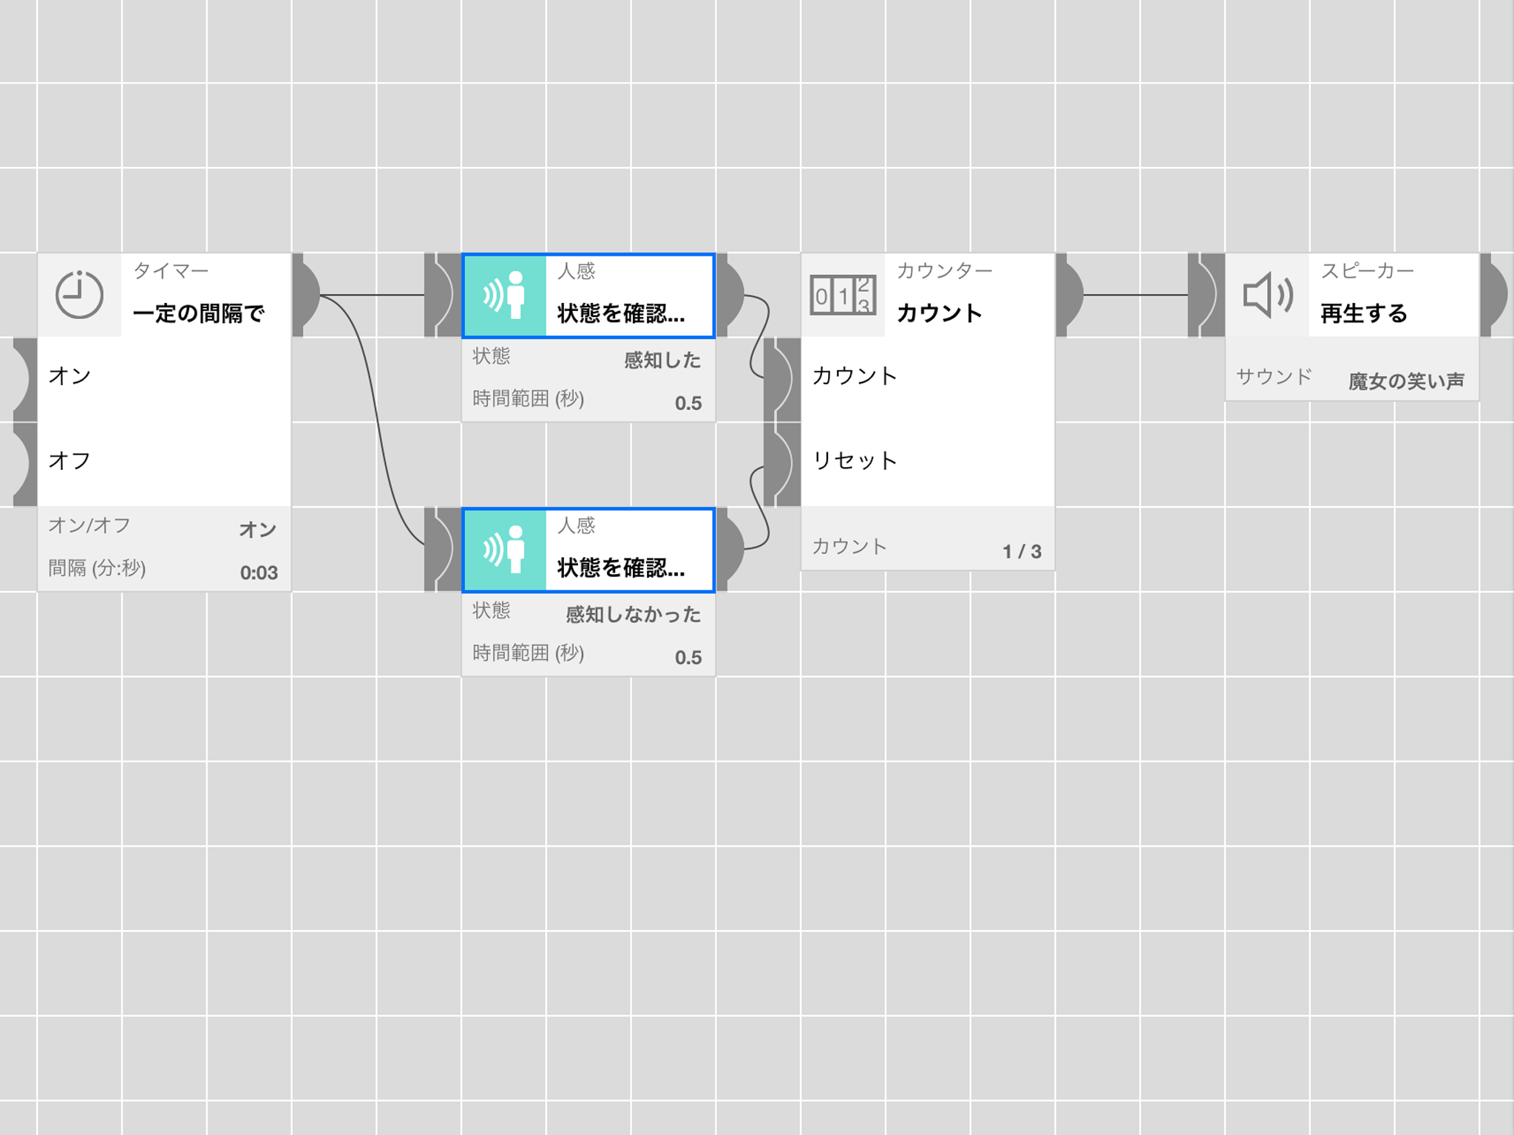
Task: Click the 間隔 (分:秒) property label
Action: tap(97, 568)
